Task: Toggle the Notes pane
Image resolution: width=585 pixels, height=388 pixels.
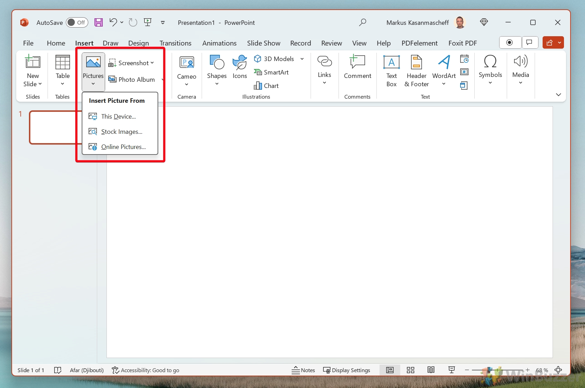Action: (303, 370)
